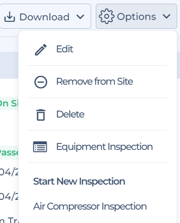Click the circled minus remove icon
Screen dimensions: 180x223
[x=41, y=82]
